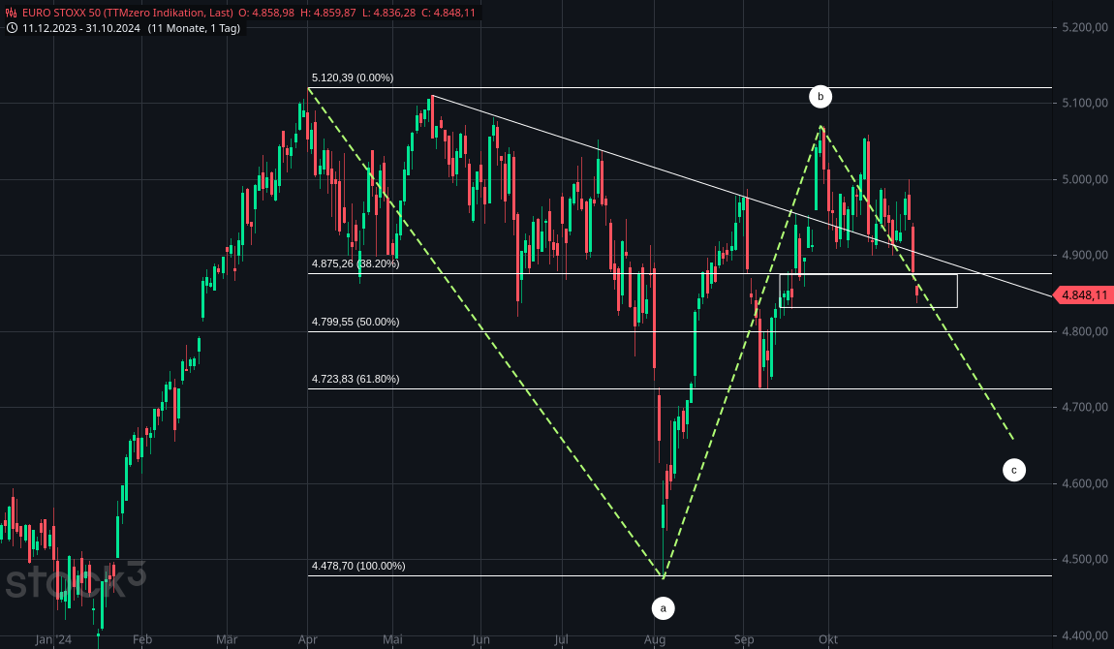1114x649 pixels.
Task: Click the 4.400,00 price axis label
Action: coord(1085,635)
